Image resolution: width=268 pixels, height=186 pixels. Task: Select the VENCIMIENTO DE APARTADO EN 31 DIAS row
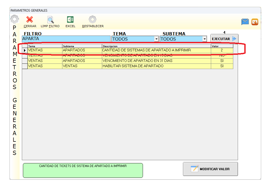tap(137, 61)
